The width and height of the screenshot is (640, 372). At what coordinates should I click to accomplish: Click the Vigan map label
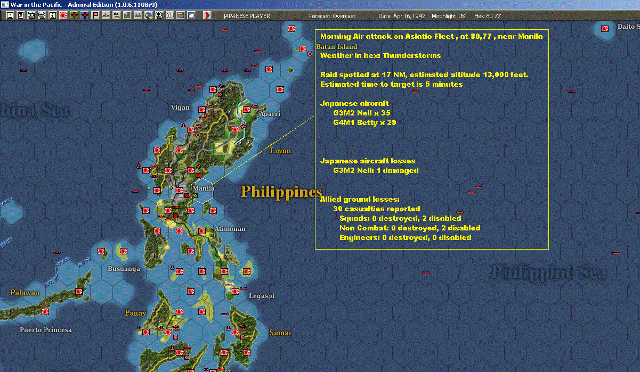pos(180,107)
